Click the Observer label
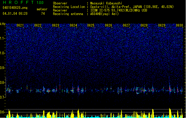The image size is (186, 118). (60, 3)
